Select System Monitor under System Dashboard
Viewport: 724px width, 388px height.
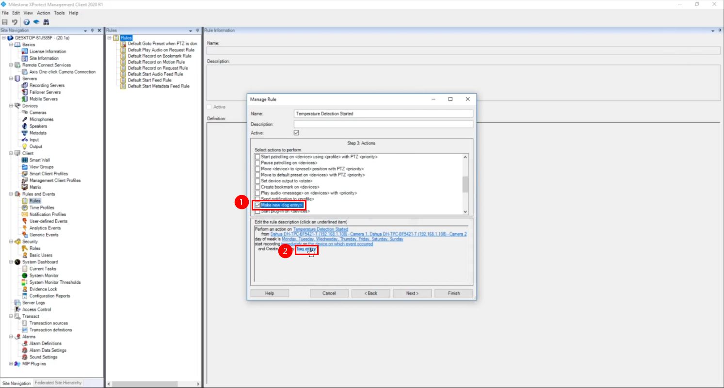coord(44,275)
